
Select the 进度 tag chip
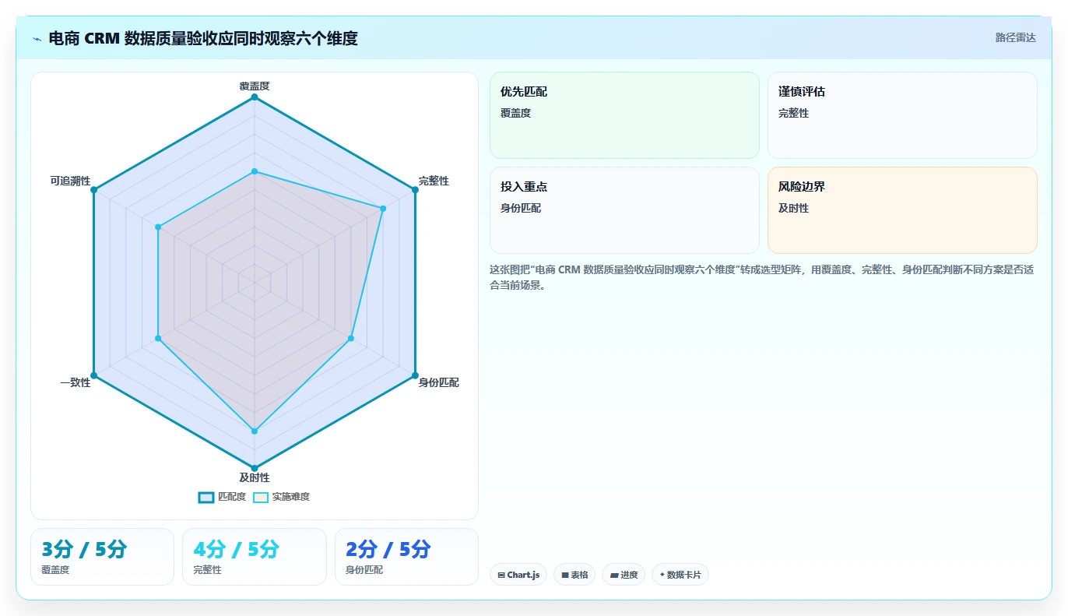coord(624,575)
